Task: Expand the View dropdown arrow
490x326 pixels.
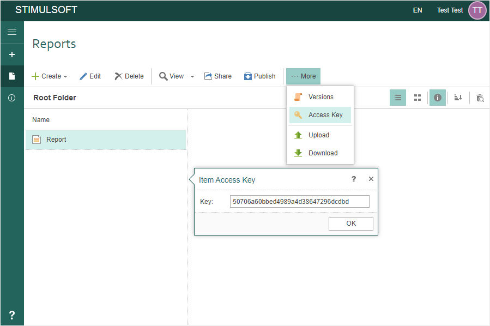Action: (x=191, y=76)
